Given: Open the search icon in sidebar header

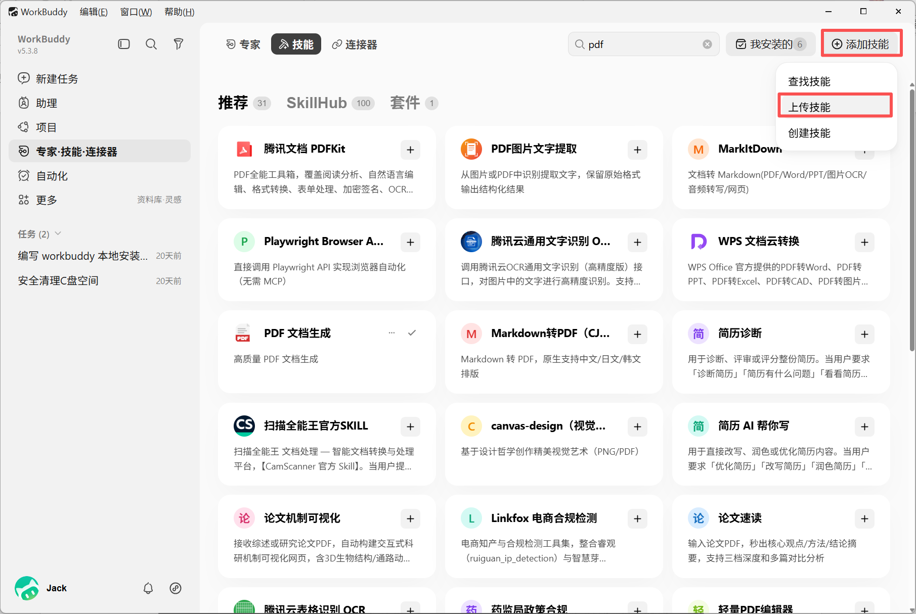Looking at the screenshot, I should [x=151, y=44].
